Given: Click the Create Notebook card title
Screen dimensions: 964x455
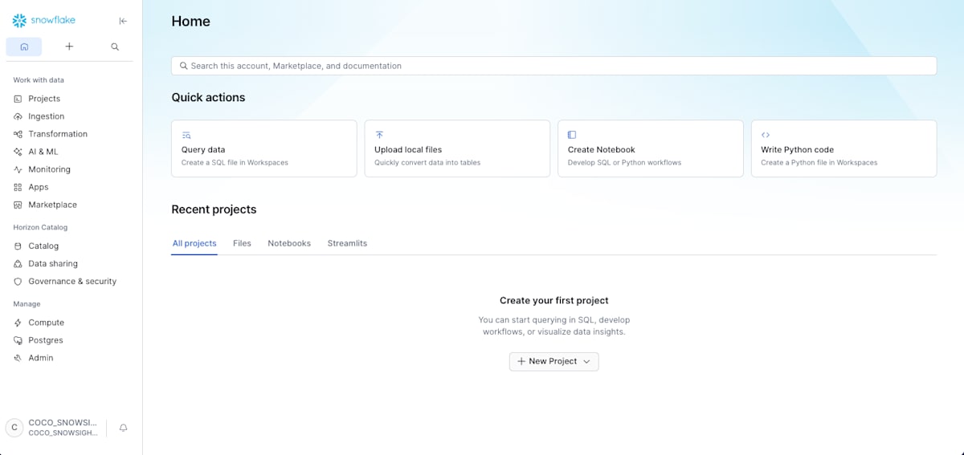Looking at the screenshot, I should pos(602,150).
